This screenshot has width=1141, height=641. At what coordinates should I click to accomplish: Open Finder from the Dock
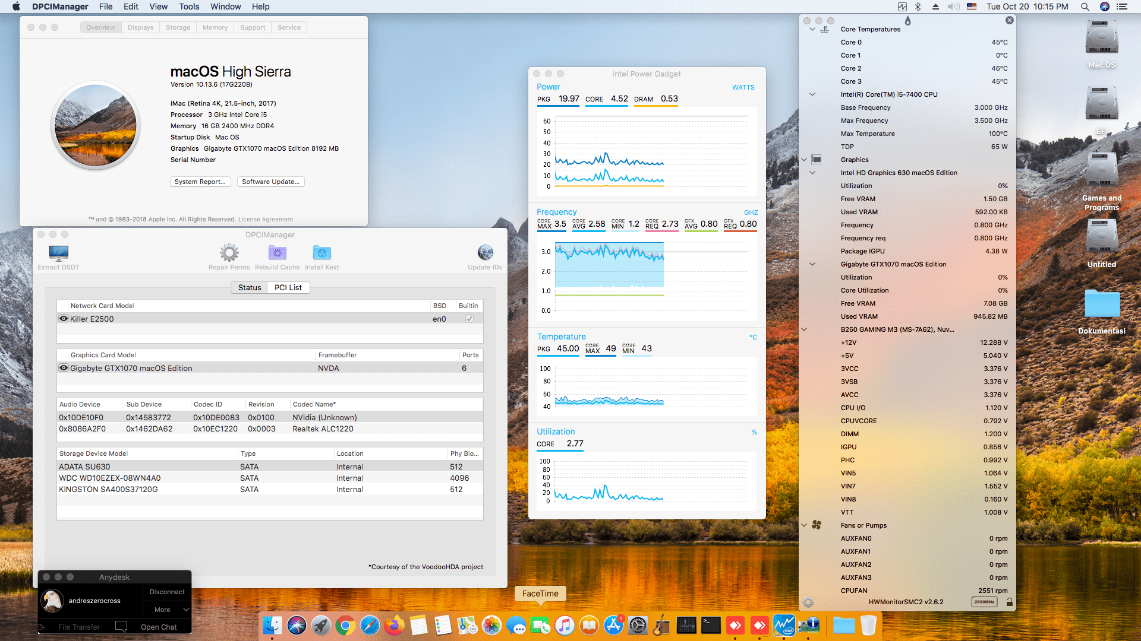(272, 625)
